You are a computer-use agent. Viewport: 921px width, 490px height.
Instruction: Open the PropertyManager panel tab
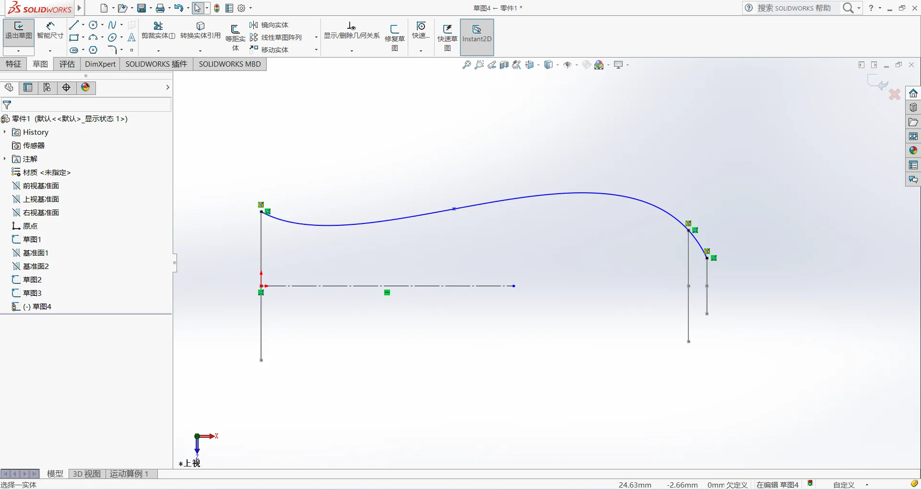click(x=28, y=87)
